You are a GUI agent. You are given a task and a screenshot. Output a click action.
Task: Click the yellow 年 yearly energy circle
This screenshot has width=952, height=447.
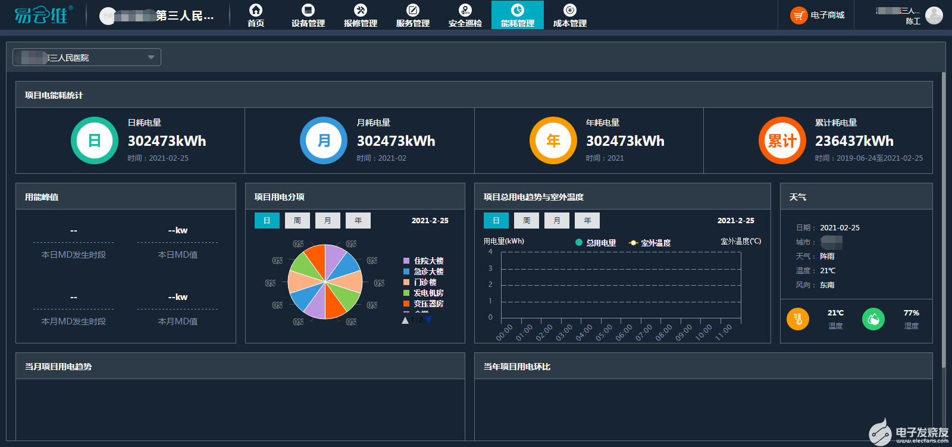(553, 140)
